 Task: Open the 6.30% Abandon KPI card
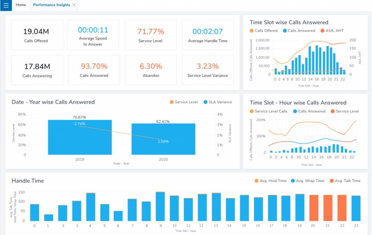[151, 70]
